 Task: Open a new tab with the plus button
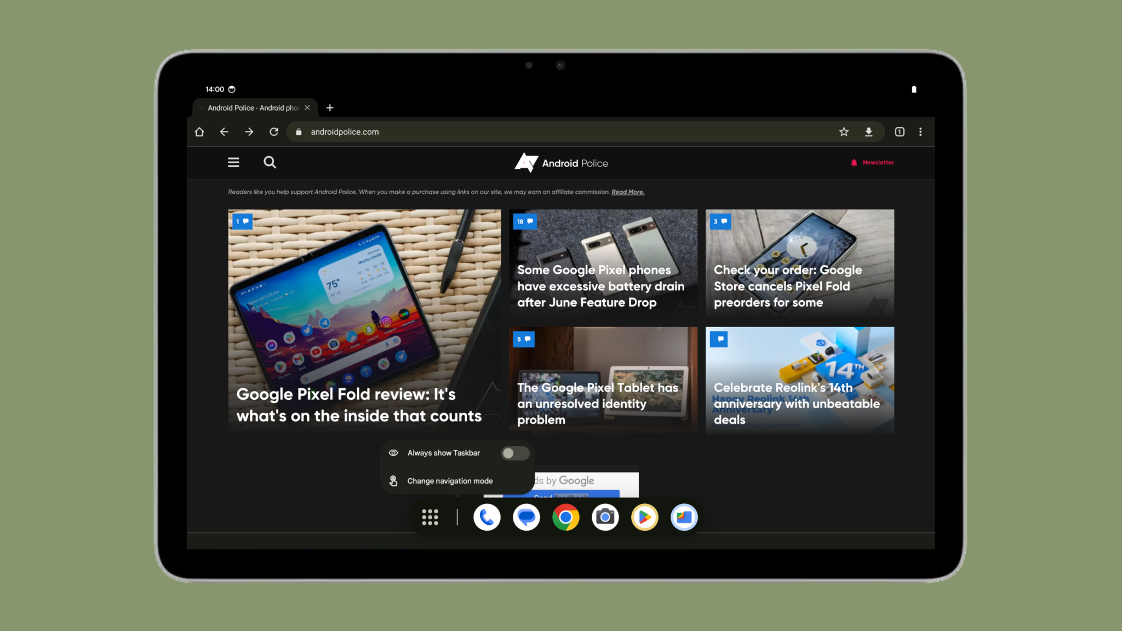click(330, 108)
